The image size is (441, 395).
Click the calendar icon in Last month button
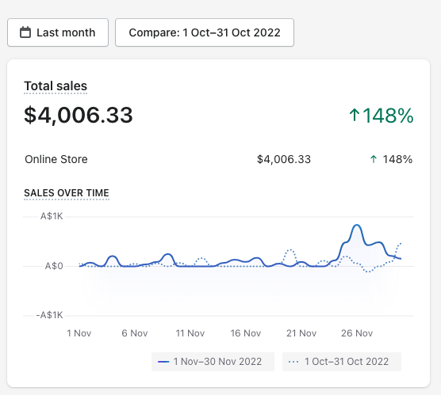point(25,32)
